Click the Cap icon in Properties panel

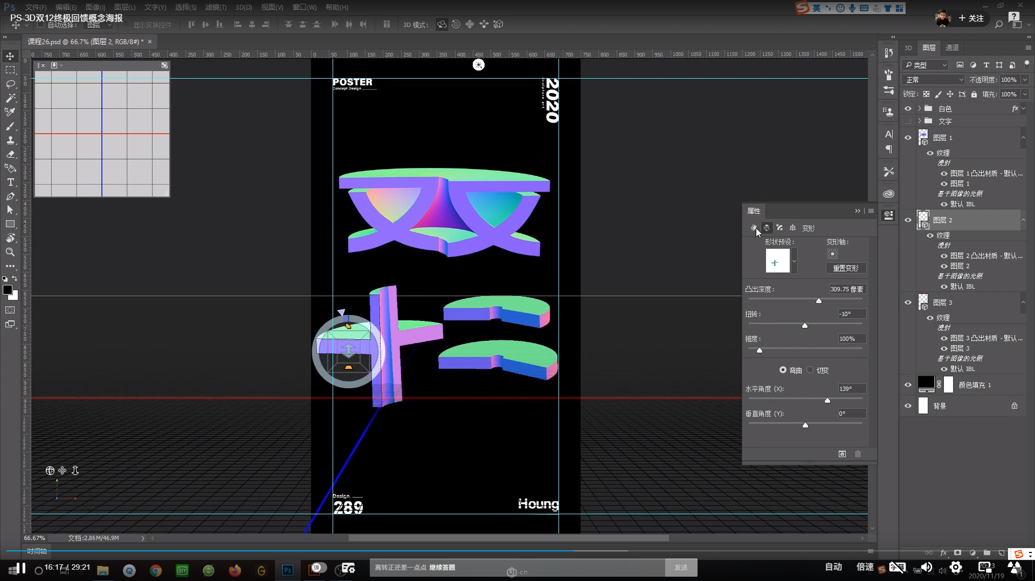779,228
